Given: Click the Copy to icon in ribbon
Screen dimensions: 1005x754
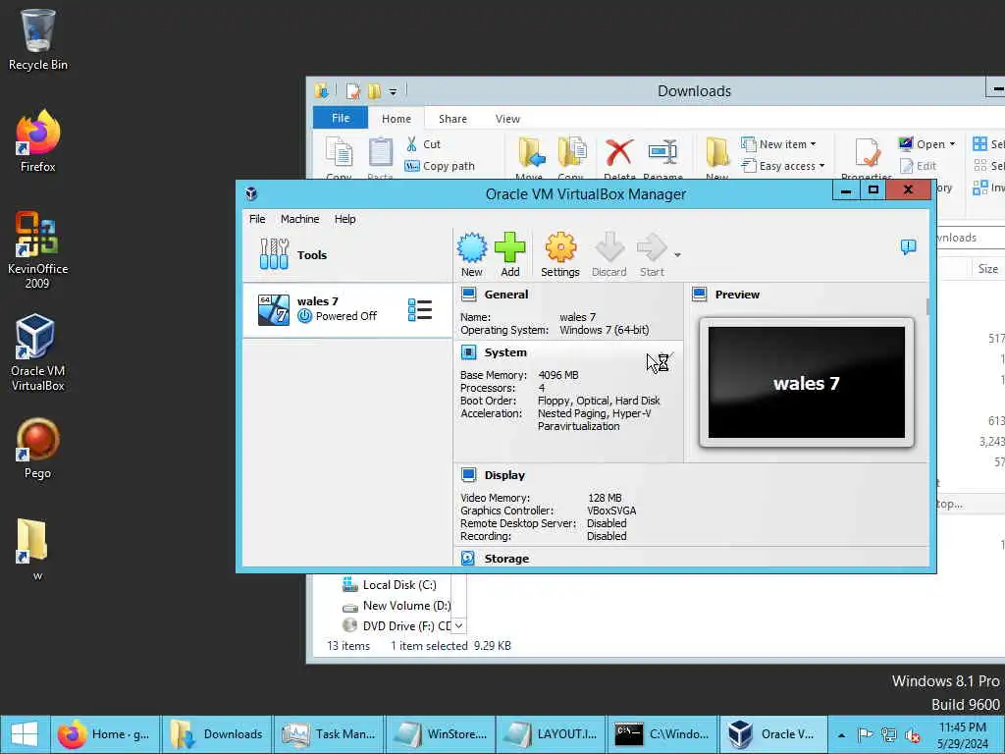Looking at the screenshot, I should (x=571, y=152).
